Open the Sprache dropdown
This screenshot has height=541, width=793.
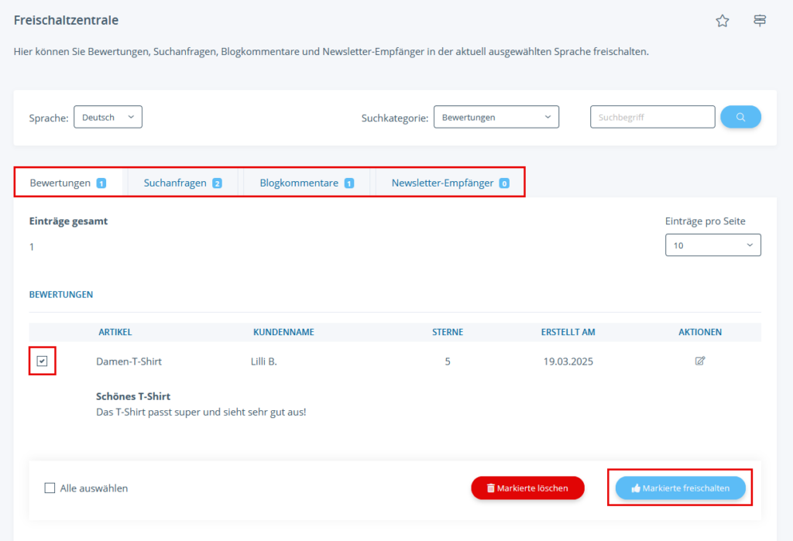[108, 118]
